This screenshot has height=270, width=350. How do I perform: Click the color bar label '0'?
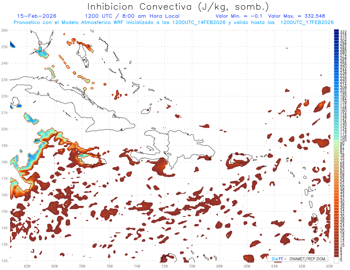click(x=341, y=260)
